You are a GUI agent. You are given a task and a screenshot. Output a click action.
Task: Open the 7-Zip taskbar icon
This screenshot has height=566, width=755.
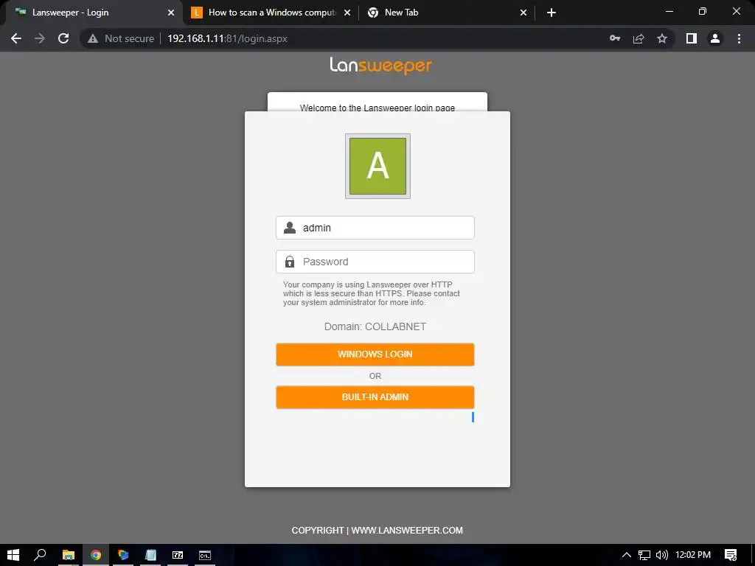click(178, 555)
